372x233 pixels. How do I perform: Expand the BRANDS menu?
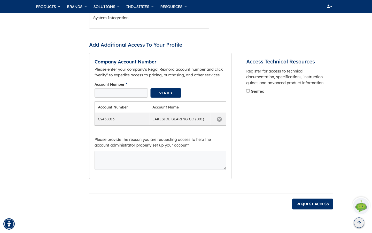(77, 6)
